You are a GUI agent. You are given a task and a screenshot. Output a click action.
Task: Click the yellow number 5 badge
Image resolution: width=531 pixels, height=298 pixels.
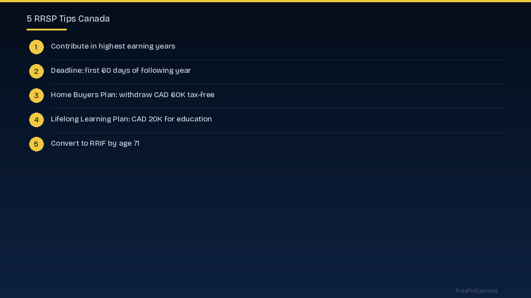pos(36,144)
